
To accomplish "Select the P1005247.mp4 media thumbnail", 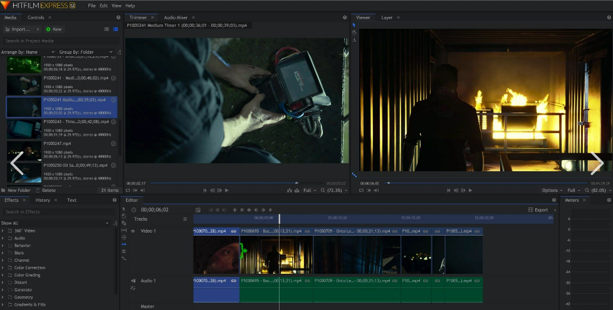I will (24, 151).
